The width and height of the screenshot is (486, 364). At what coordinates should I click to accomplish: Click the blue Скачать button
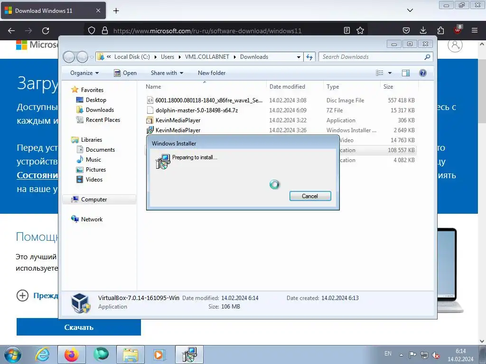(x=79, y=327)
